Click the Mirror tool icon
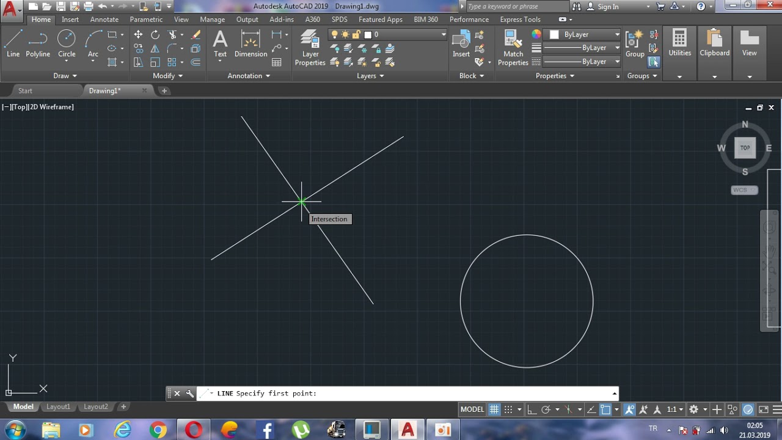The width and height of the screenshot is (782, 440). point(155,48)
